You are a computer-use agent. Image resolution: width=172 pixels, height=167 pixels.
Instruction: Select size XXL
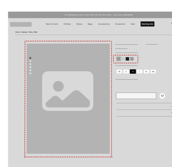click(153, 72)
